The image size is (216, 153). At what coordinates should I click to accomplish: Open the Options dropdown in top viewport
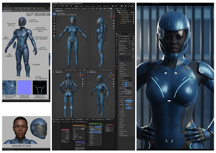(111, 11)
